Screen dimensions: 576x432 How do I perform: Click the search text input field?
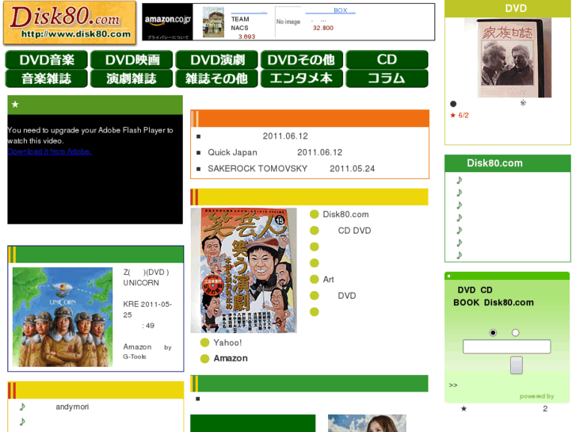coord(506,346)
